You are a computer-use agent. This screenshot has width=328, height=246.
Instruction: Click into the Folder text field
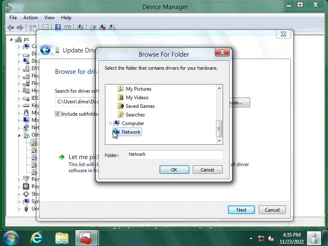[175, 155]
